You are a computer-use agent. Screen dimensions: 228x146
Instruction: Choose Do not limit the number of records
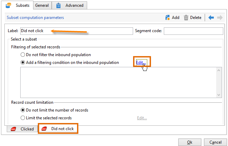(23, 110)
